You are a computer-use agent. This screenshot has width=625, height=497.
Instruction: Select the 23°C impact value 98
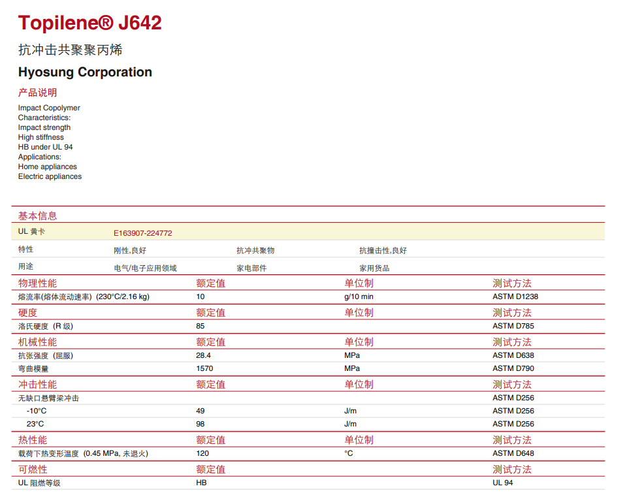(200, 424)
